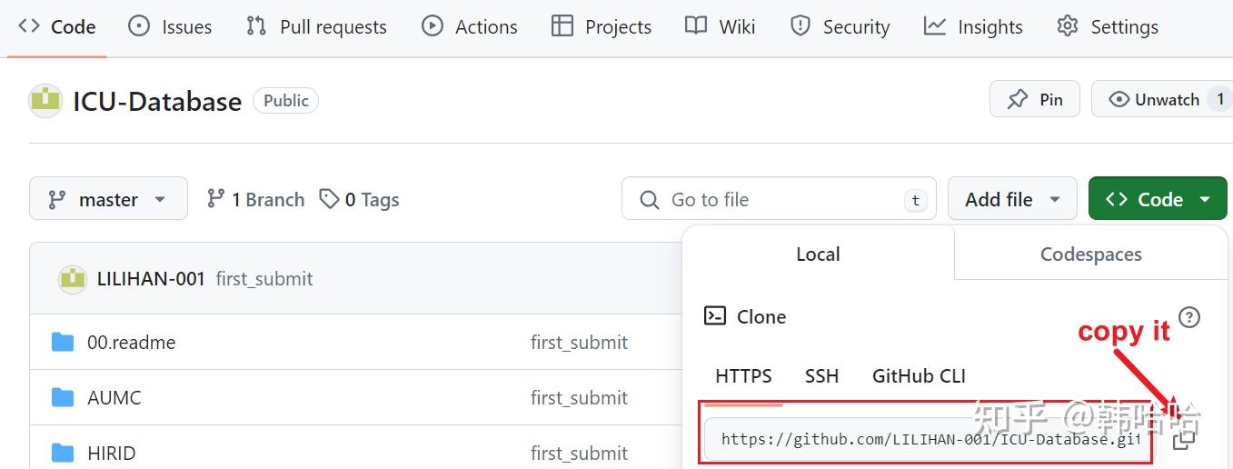The height and width of the screenshot is (469, 1233).
Task: Open the Pull requests tab
Action: point(316,26)
